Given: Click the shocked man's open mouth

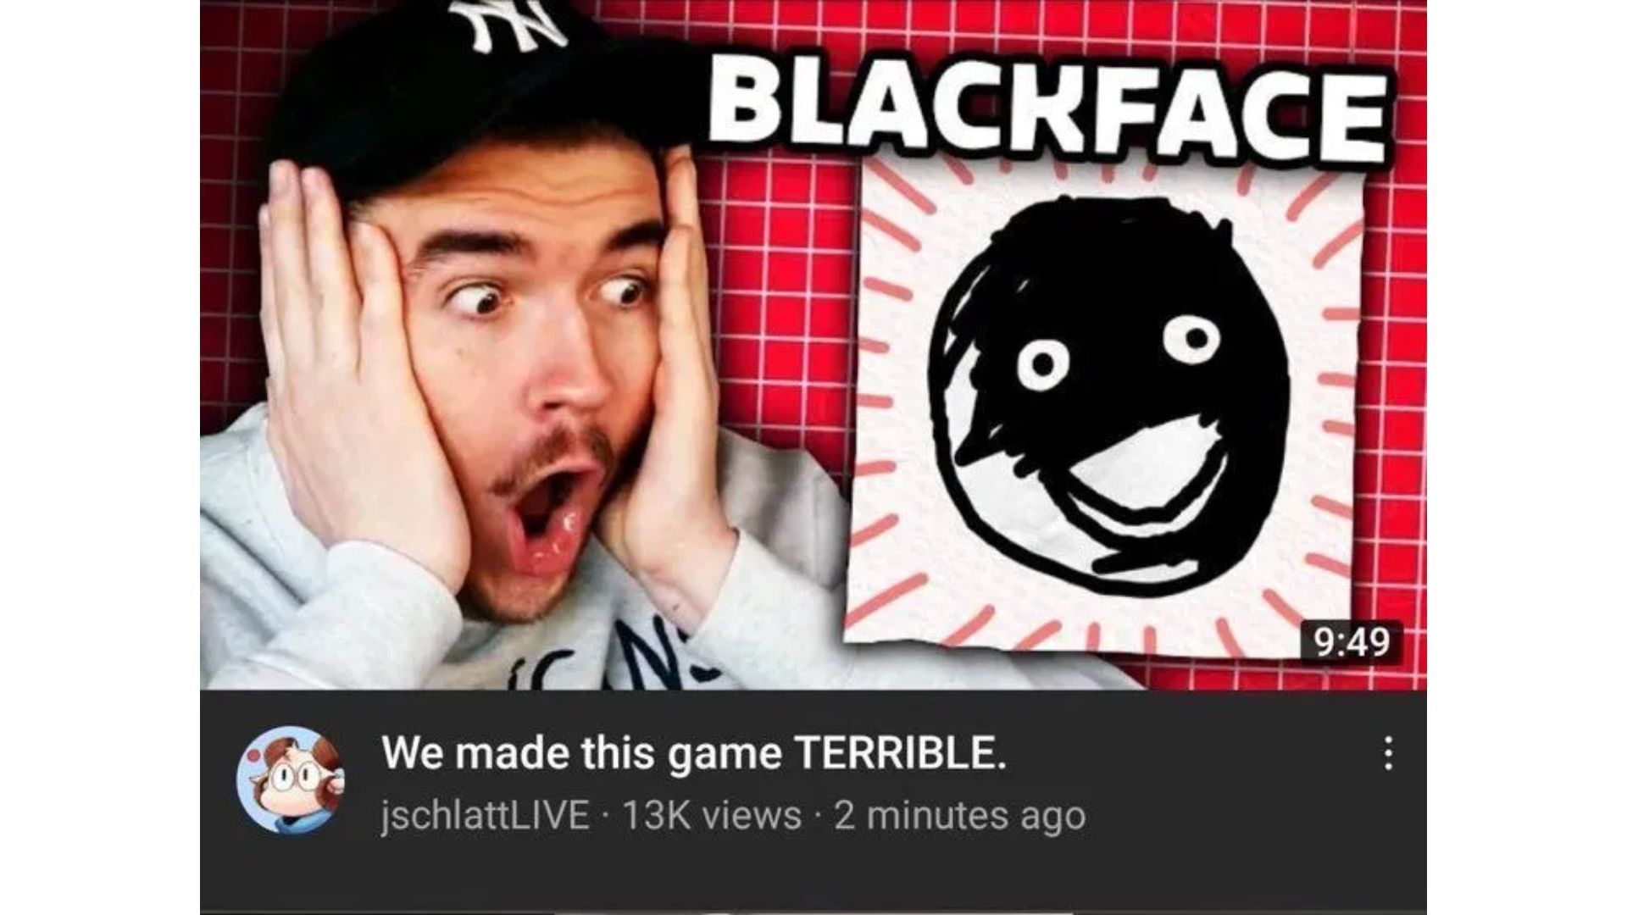Looking at the screenshot, I should point(549,514).
